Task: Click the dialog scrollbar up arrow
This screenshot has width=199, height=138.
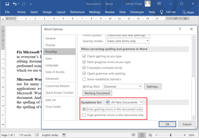Action: point(193,37)
